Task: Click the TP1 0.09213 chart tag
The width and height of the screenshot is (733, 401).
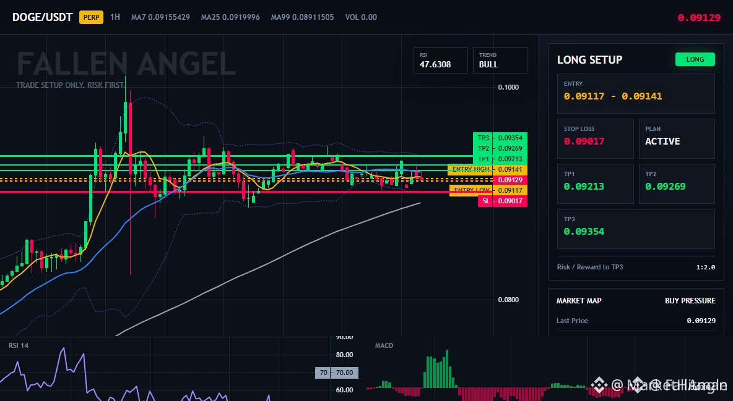Action: [500, 159]
